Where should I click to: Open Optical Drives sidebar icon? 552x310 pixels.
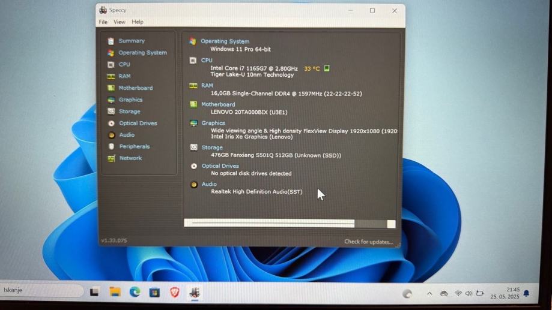(x=111, y=124)
